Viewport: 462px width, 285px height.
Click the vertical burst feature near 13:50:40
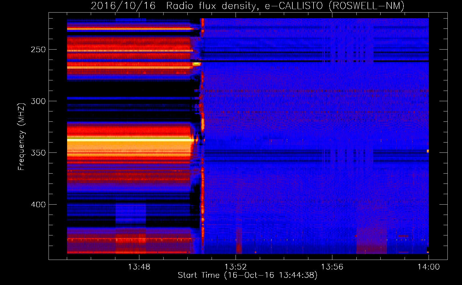coord(202,136)
